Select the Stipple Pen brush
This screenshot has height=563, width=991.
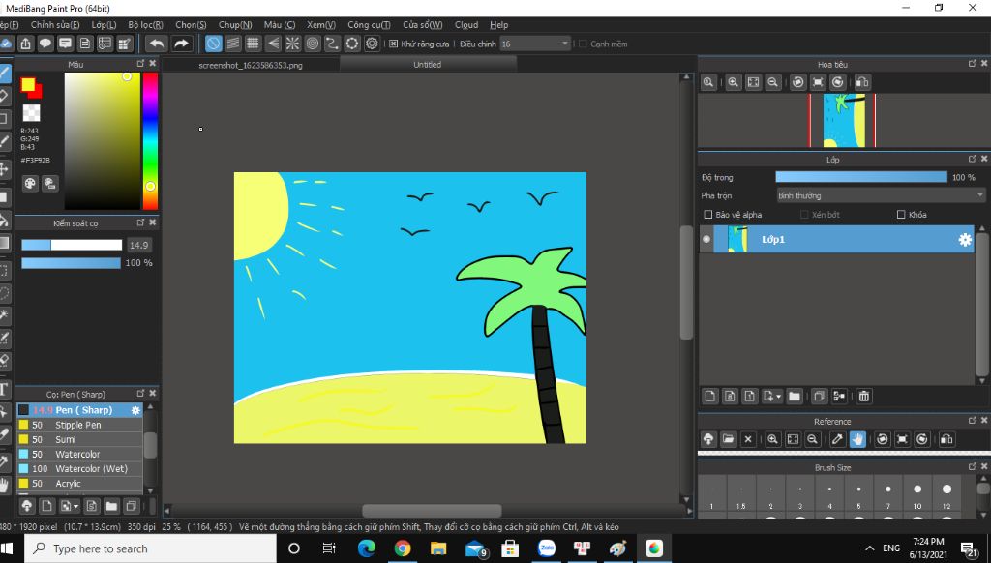(79, 425)
